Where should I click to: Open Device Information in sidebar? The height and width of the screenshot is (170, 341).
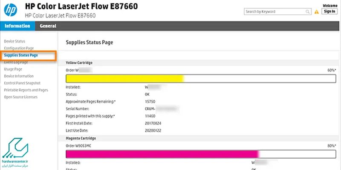(19, 76)
